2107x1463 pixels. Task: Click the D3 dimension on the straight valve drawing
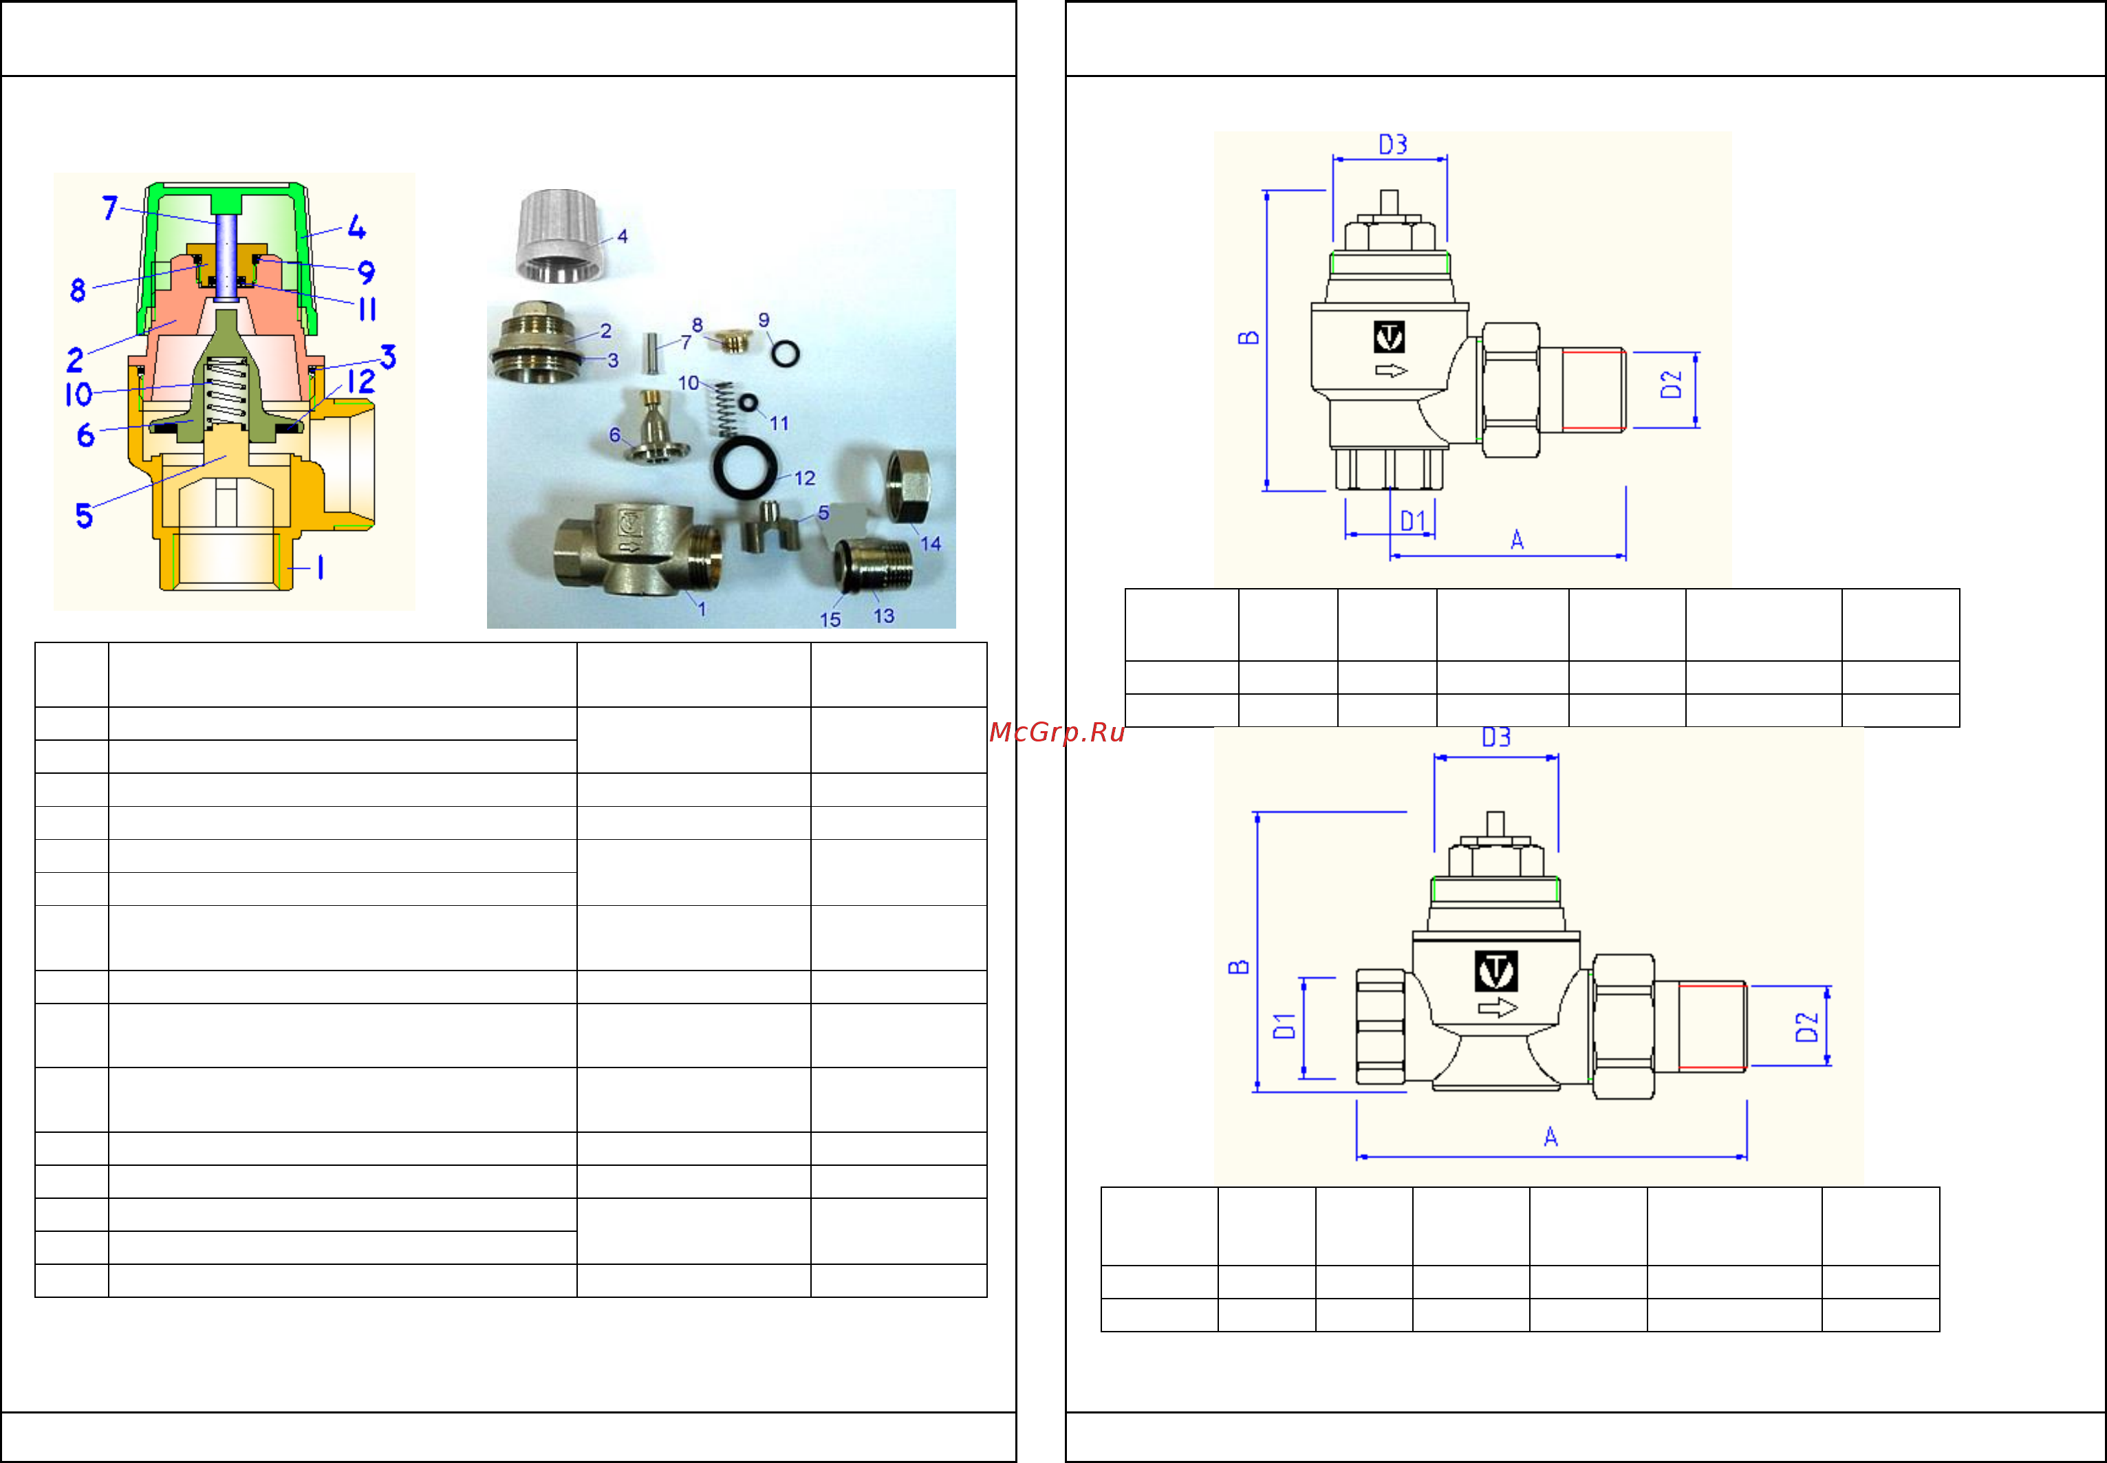[x=1497, y=737]
